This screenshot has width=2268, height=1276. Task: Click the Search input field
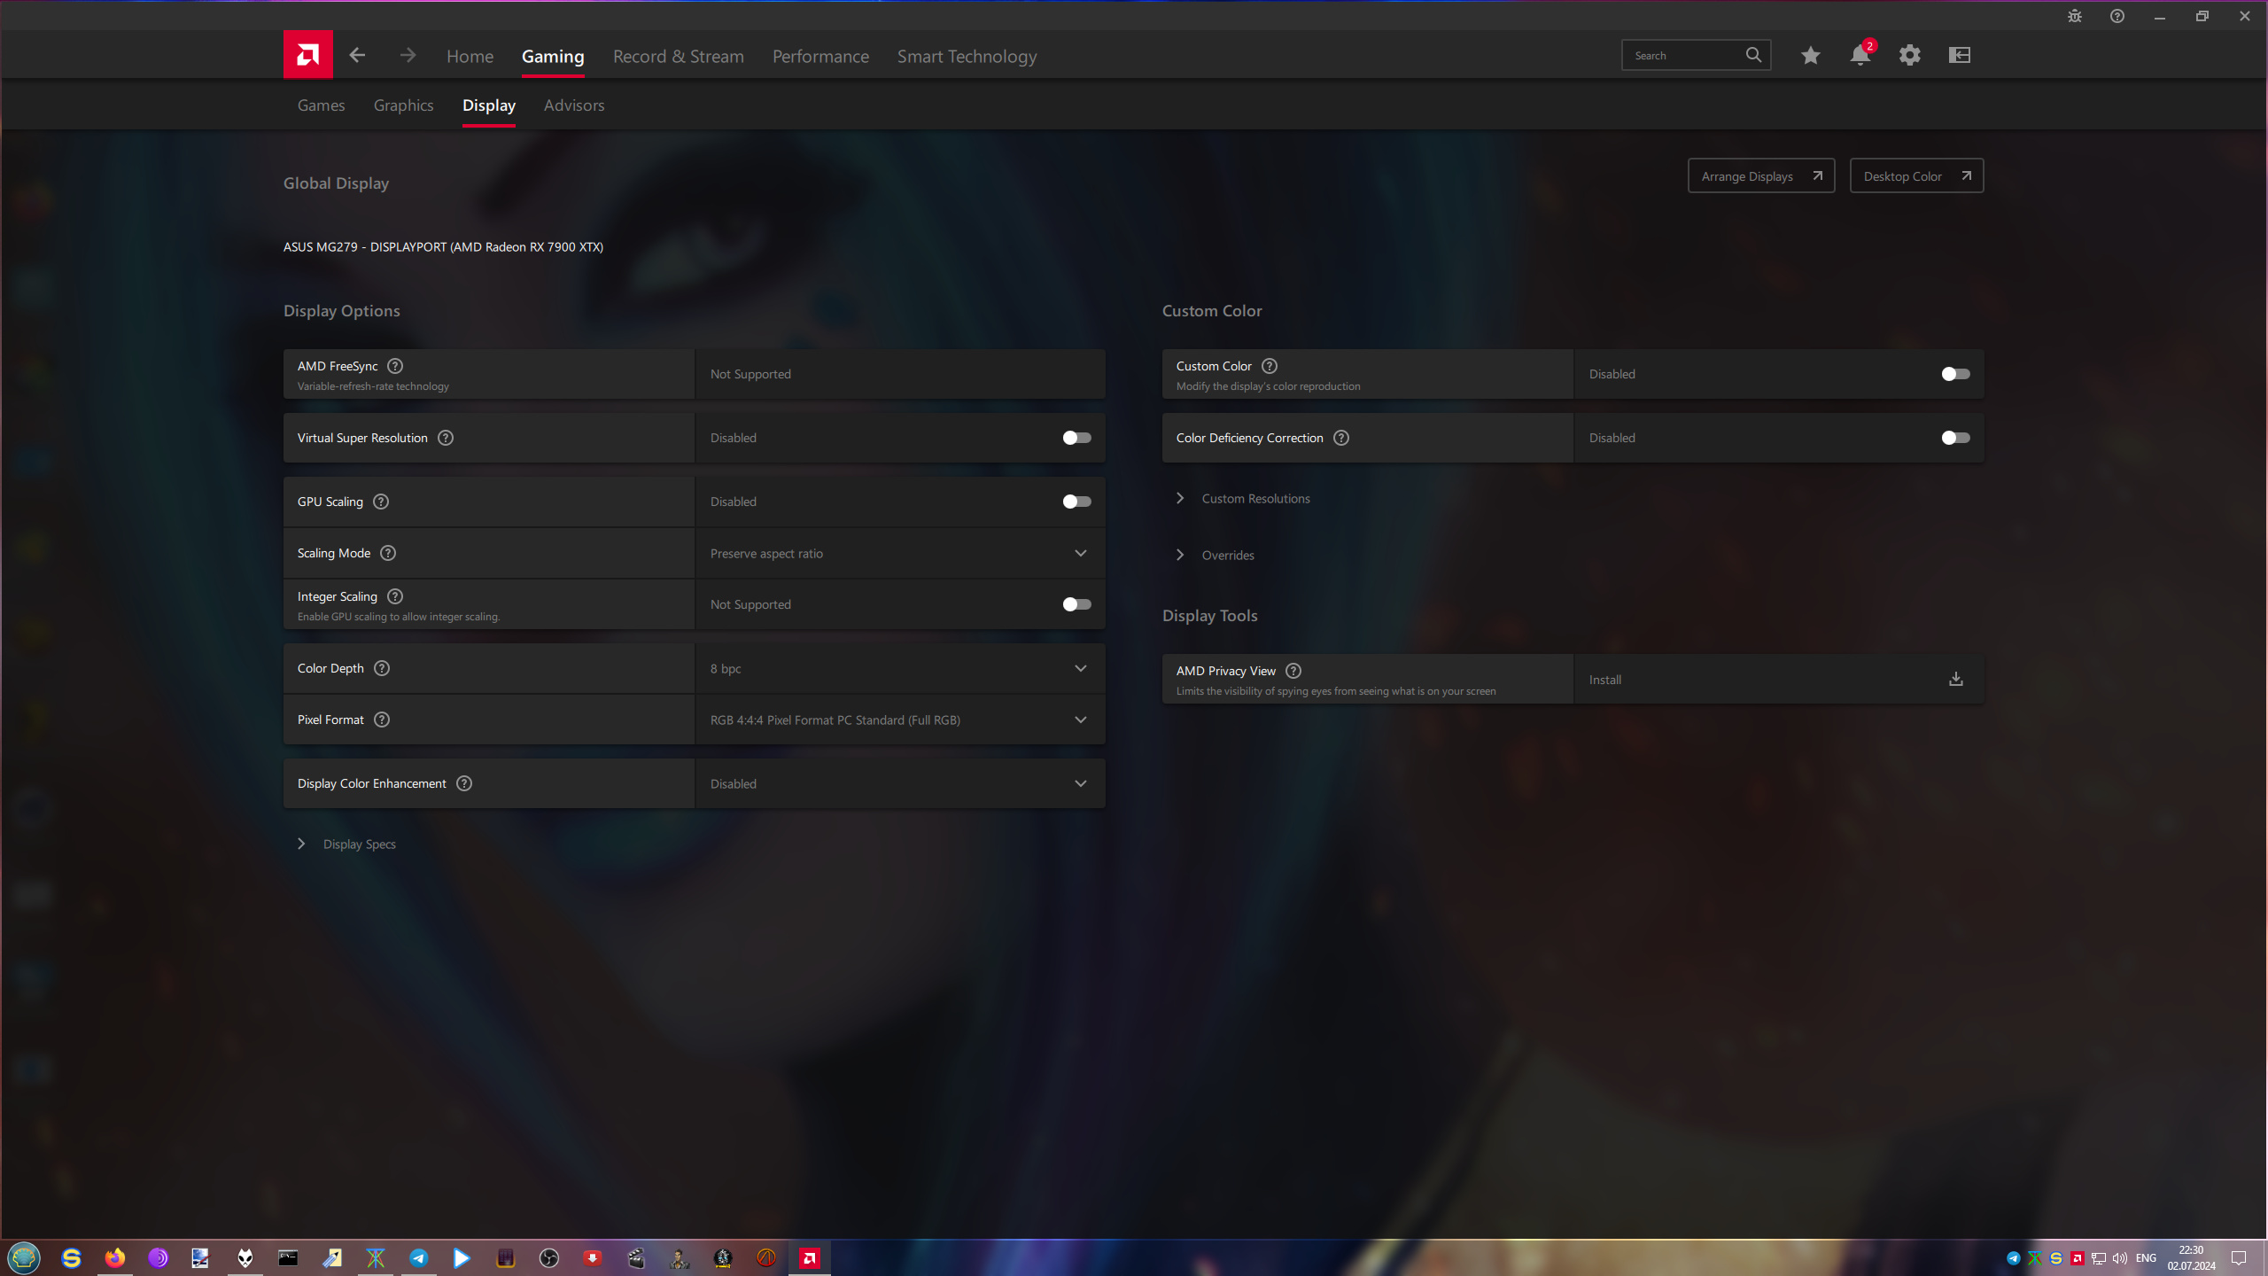(1684, 55)
